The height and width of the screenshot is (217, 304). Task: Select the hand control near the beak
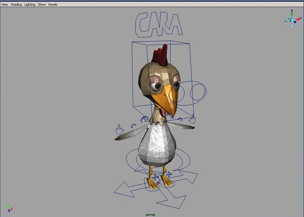pos(192,119)
